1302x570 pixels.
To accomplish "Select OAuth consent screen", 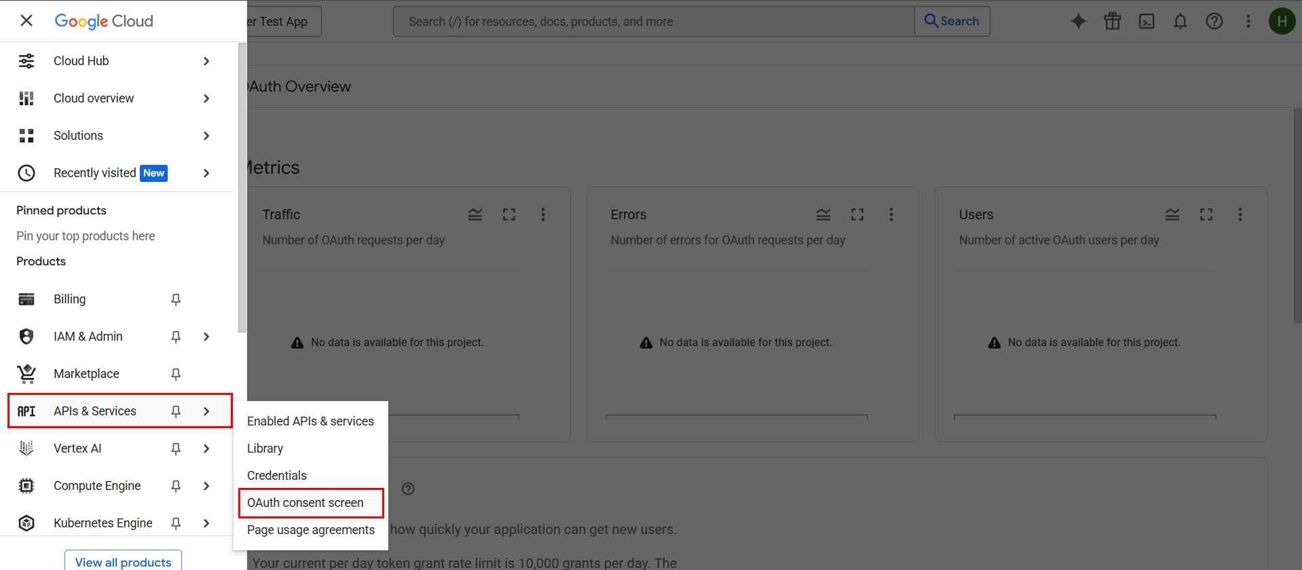I will [310, 503].
